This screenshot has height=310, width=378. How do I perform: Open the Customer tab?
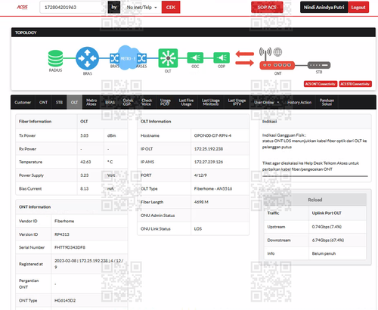point(23,102)
